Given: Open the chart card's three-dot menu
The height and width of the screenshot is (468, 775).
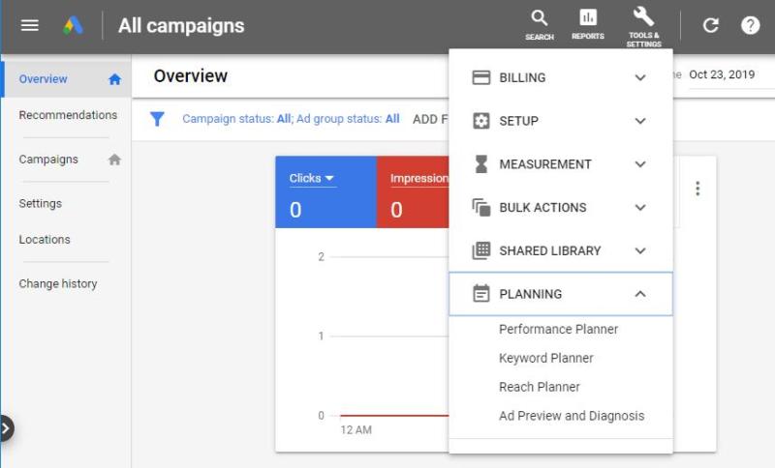Looking at the screenshot, I should point(697,189).
